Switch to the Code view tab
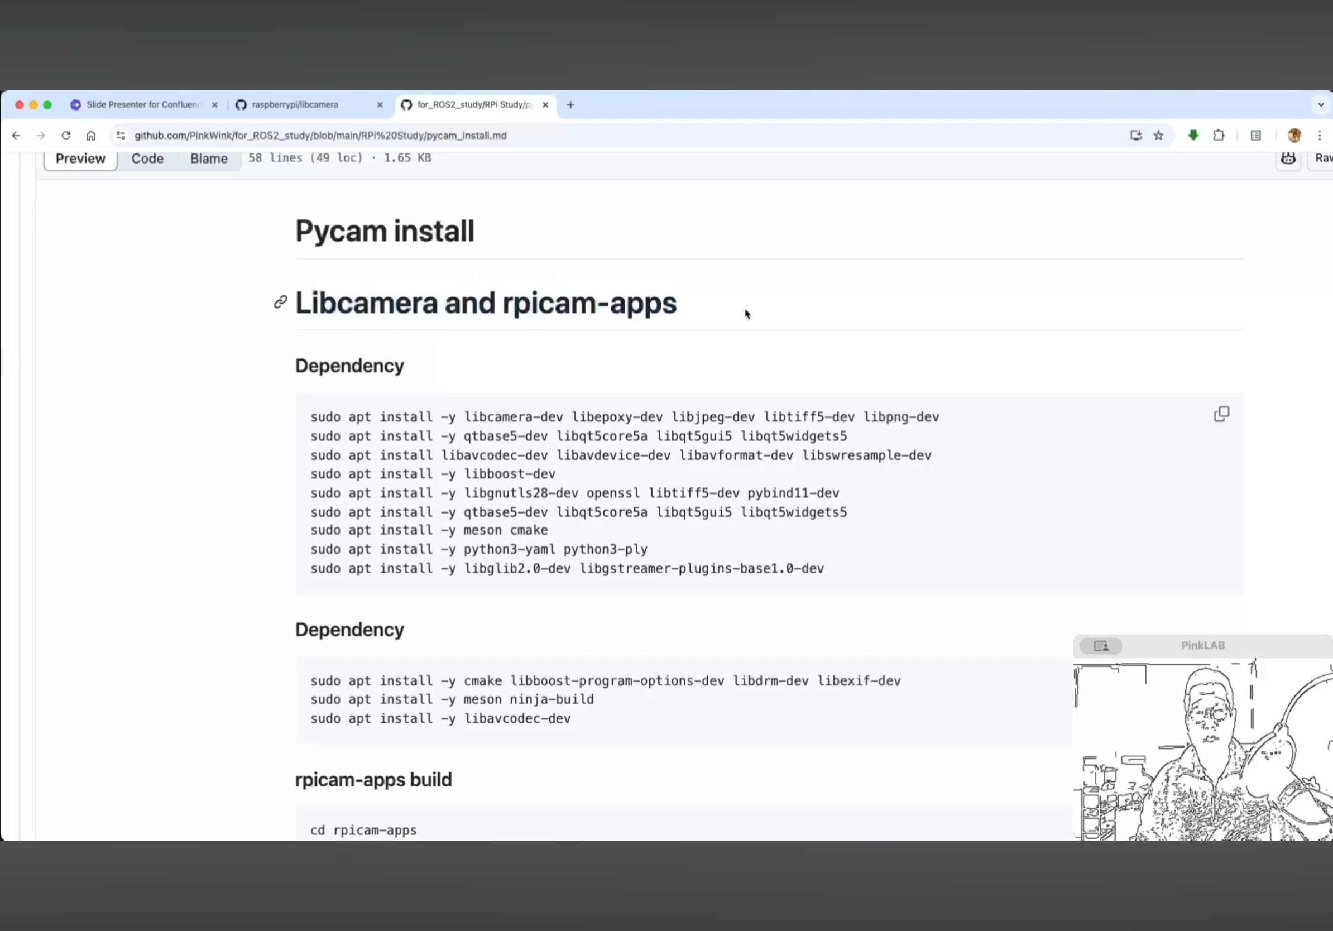This screenshot has height=931, width=1333. click(147, 159)
